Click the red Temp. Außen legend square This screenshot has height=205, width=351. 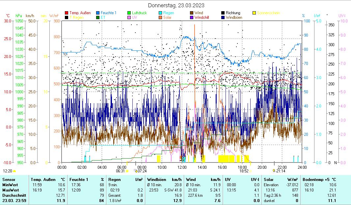[67, 13]
